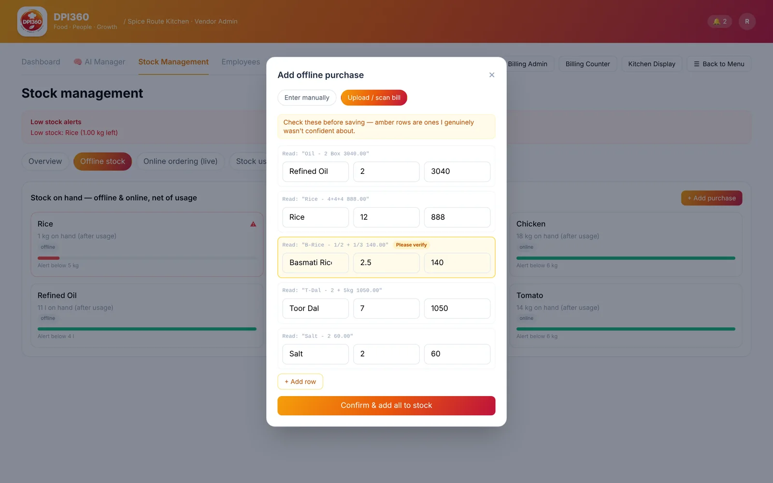773x483 pixels.
Task: Click the price field showing 140
Action: coord(457,263)
